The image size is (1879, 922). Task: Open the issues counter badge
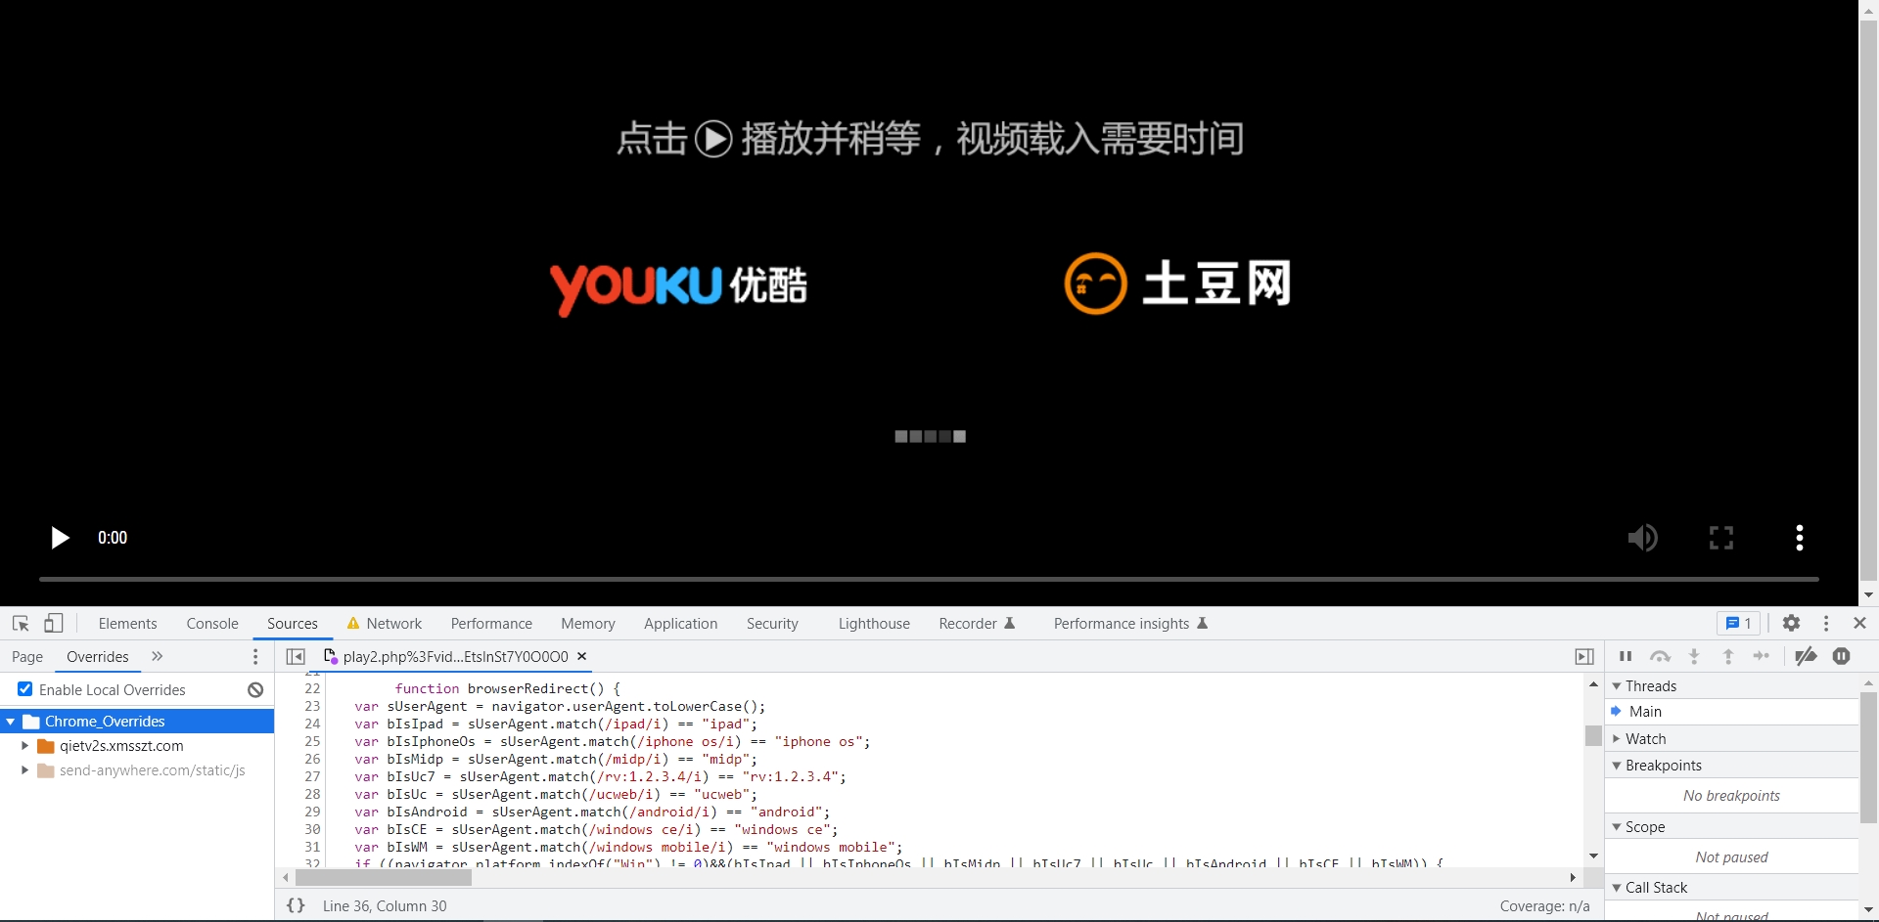coord(1739,624)
